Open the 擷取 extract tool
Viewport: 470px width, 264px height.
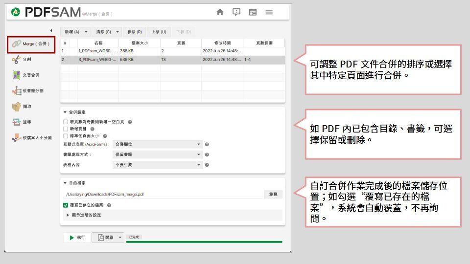pos(27,106)
